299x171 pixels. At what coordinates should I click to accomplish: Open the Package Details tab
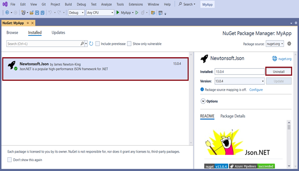coord(233,116)
